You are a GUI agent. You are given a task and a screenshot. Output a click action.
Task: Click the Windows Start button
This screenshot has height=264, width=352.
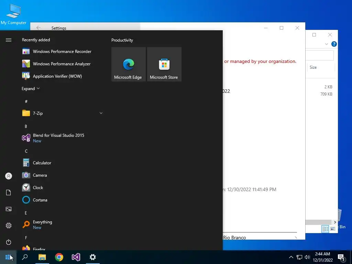(x=8, y=257)
